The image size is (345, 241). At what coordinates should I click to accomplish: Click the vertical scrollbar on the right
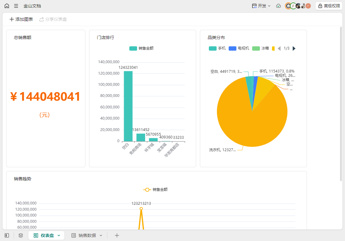341,103
